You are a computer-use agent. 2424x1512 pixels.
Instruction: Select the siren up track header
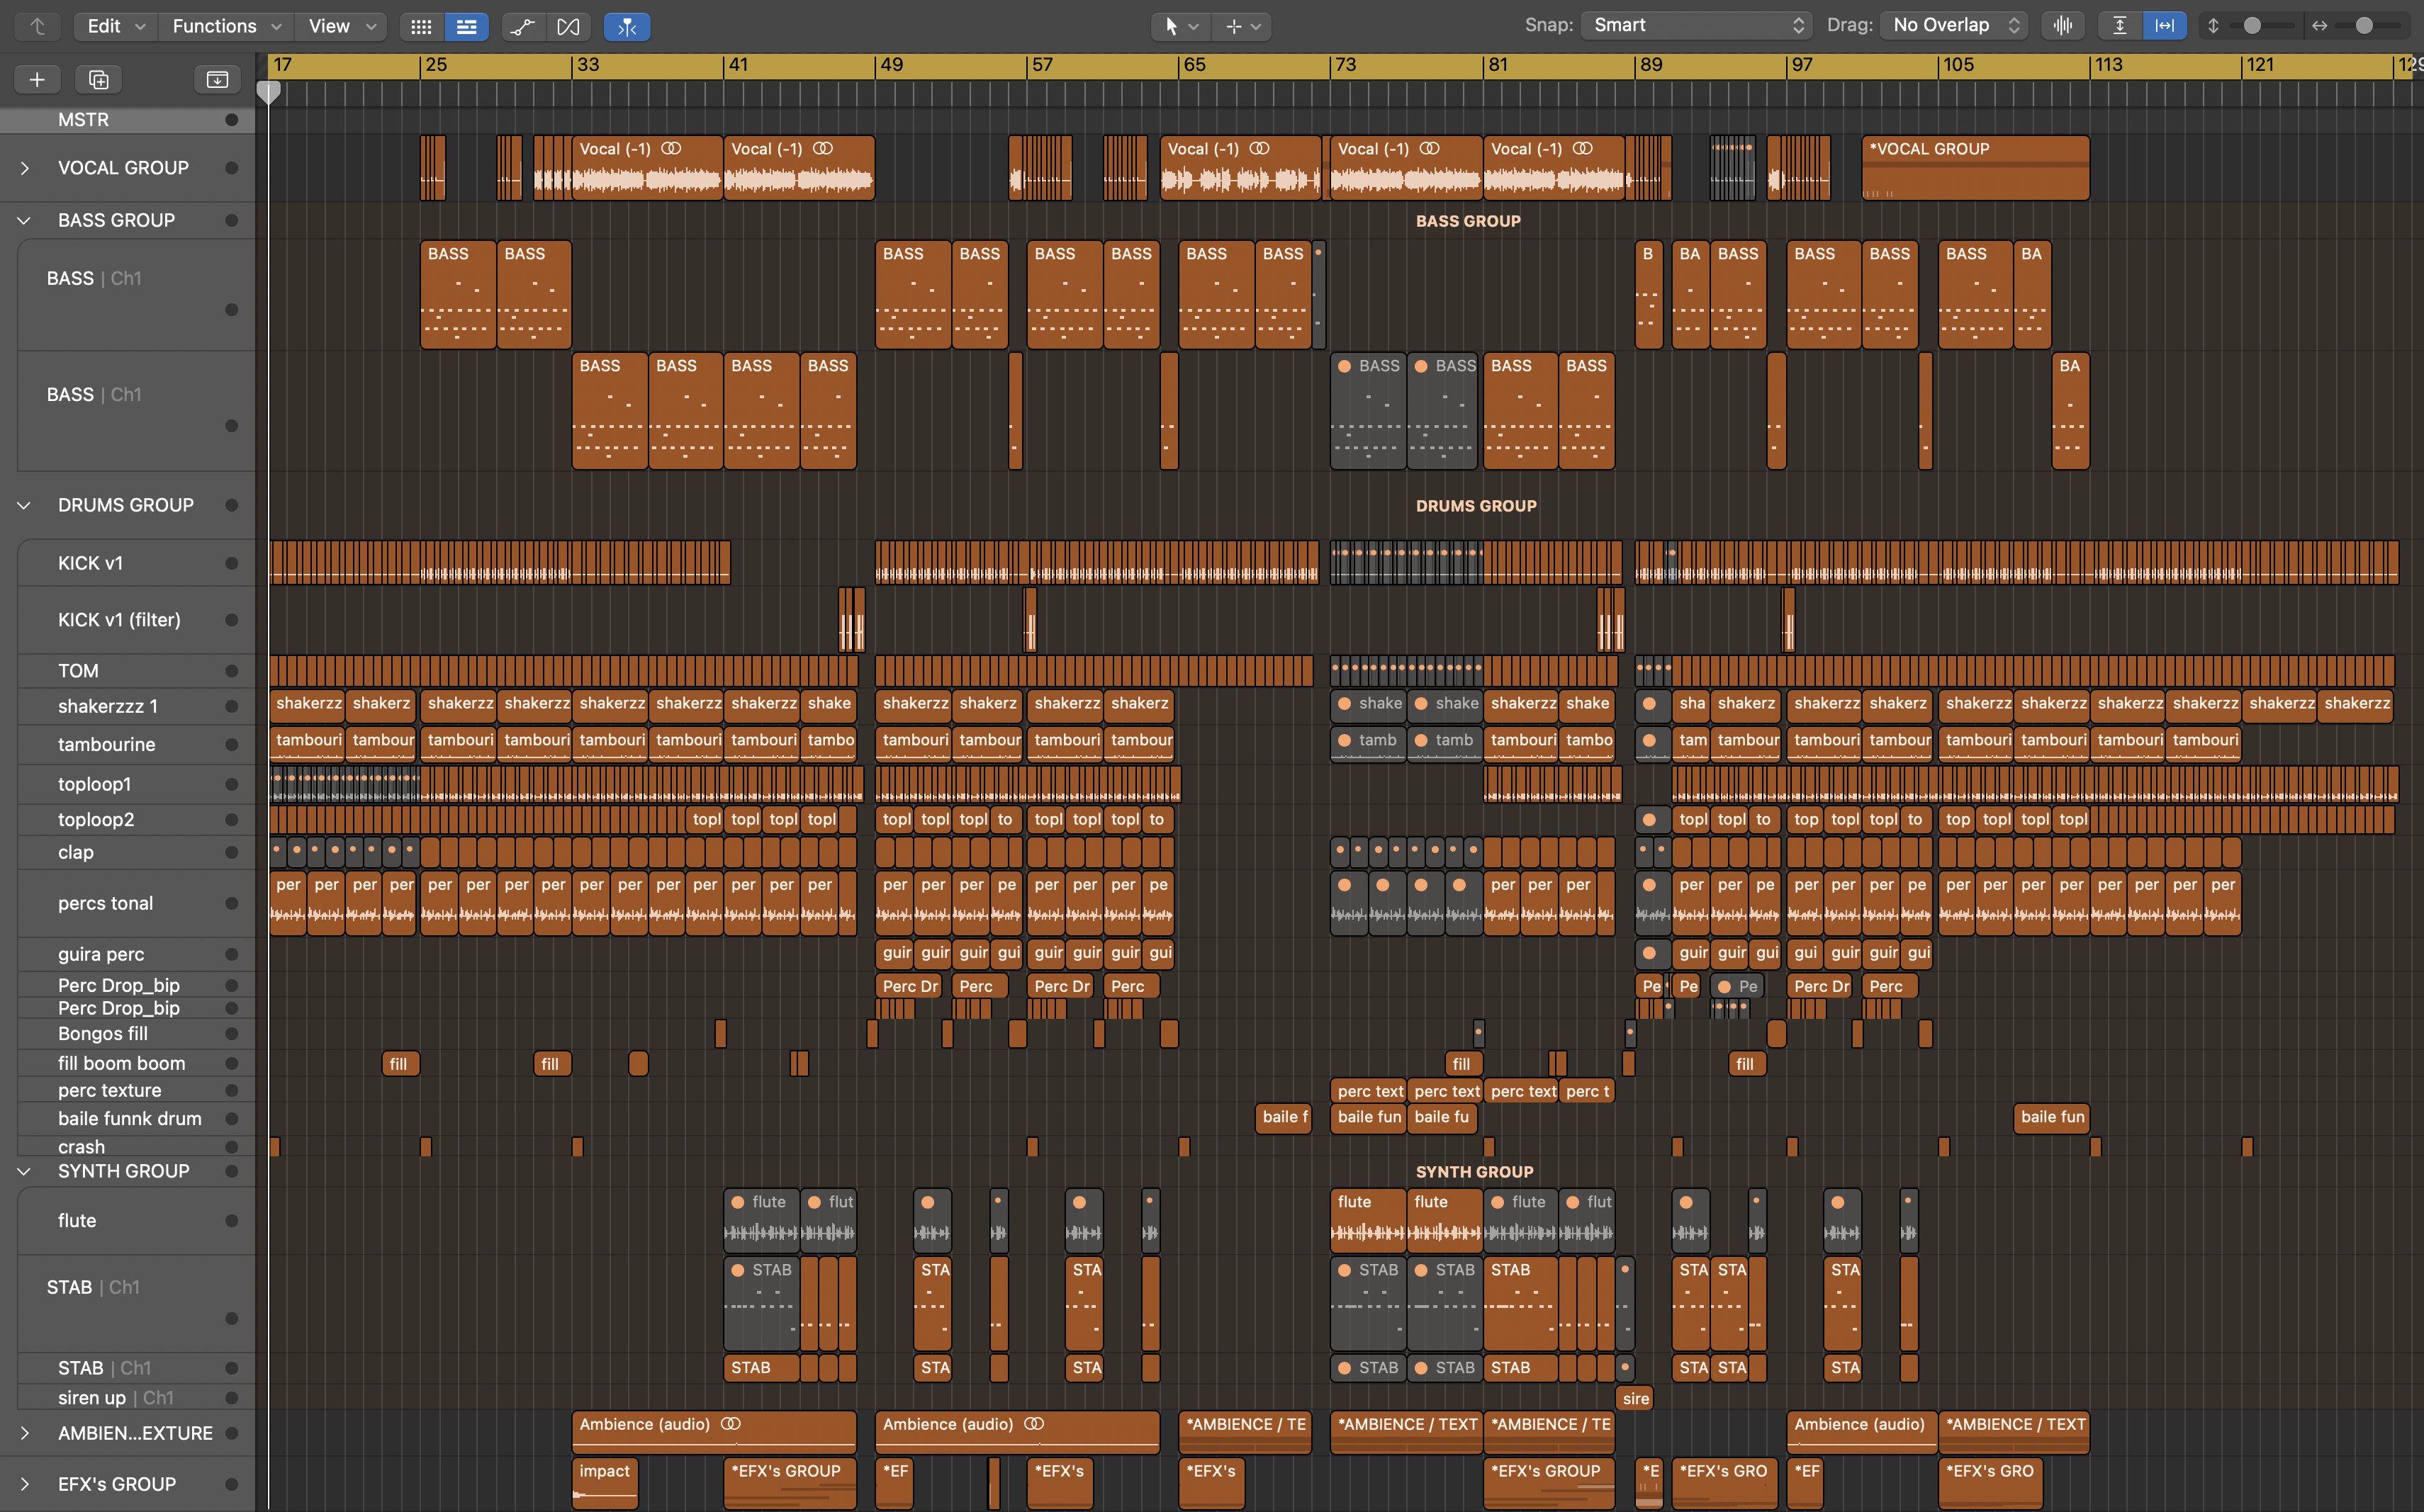click(x=135, y=1398)
